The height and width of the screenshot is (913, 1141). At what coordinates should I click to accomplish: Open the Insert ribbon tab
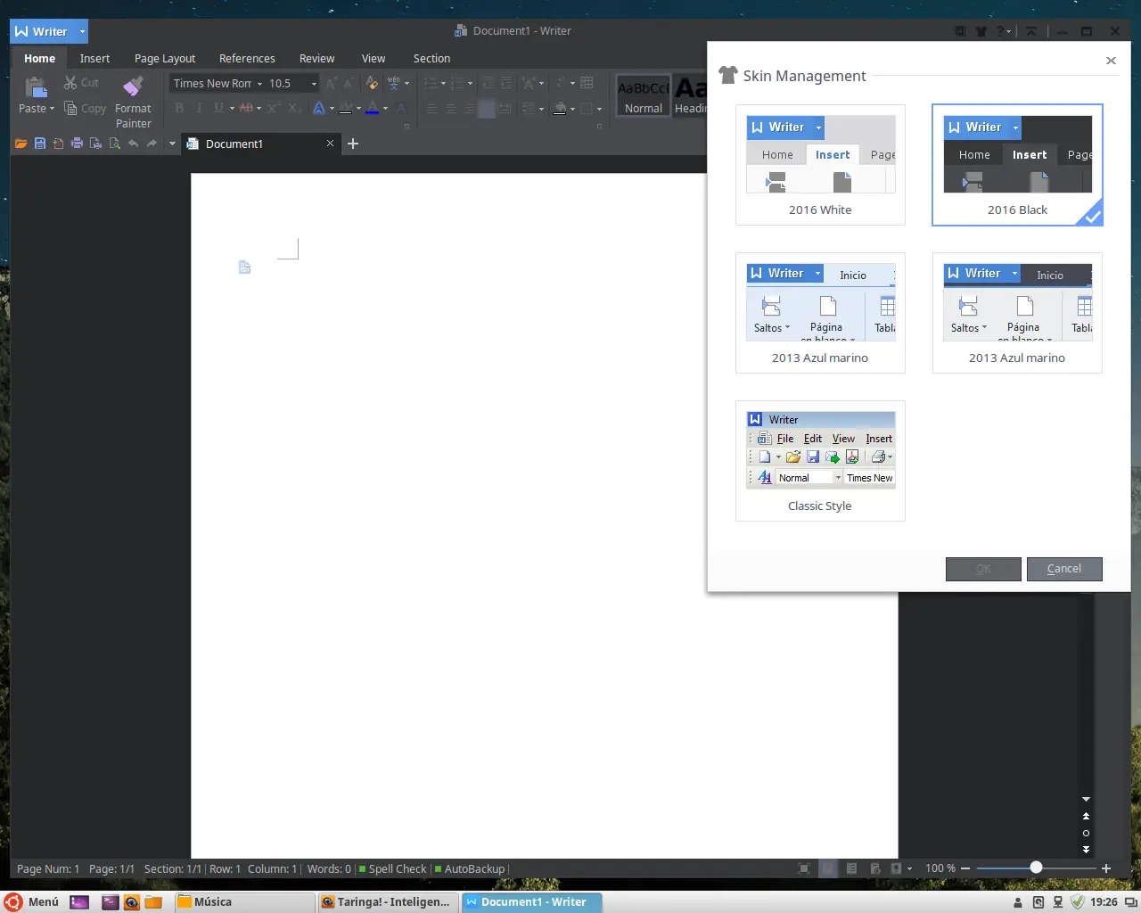[94, 59]
